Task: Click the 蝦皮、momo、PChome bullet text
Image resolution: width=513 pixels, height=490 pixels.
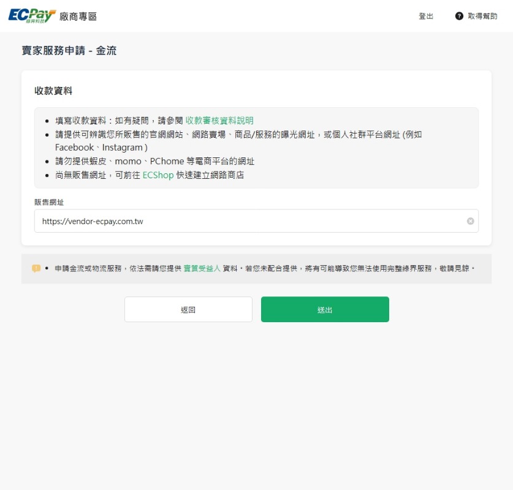Action: pyautogui.click(x=154, y=162)
